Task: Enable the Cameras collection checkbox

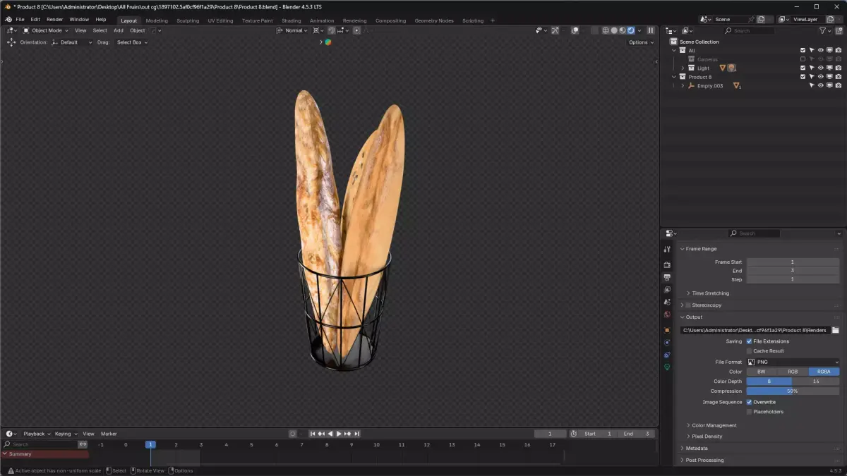Action: click(x=803, y=59)
